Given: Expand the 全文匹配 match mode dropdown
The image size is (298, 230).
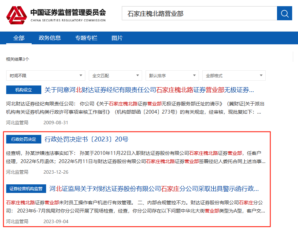Looking at the screenshot, I should click(x=115, y=76).
